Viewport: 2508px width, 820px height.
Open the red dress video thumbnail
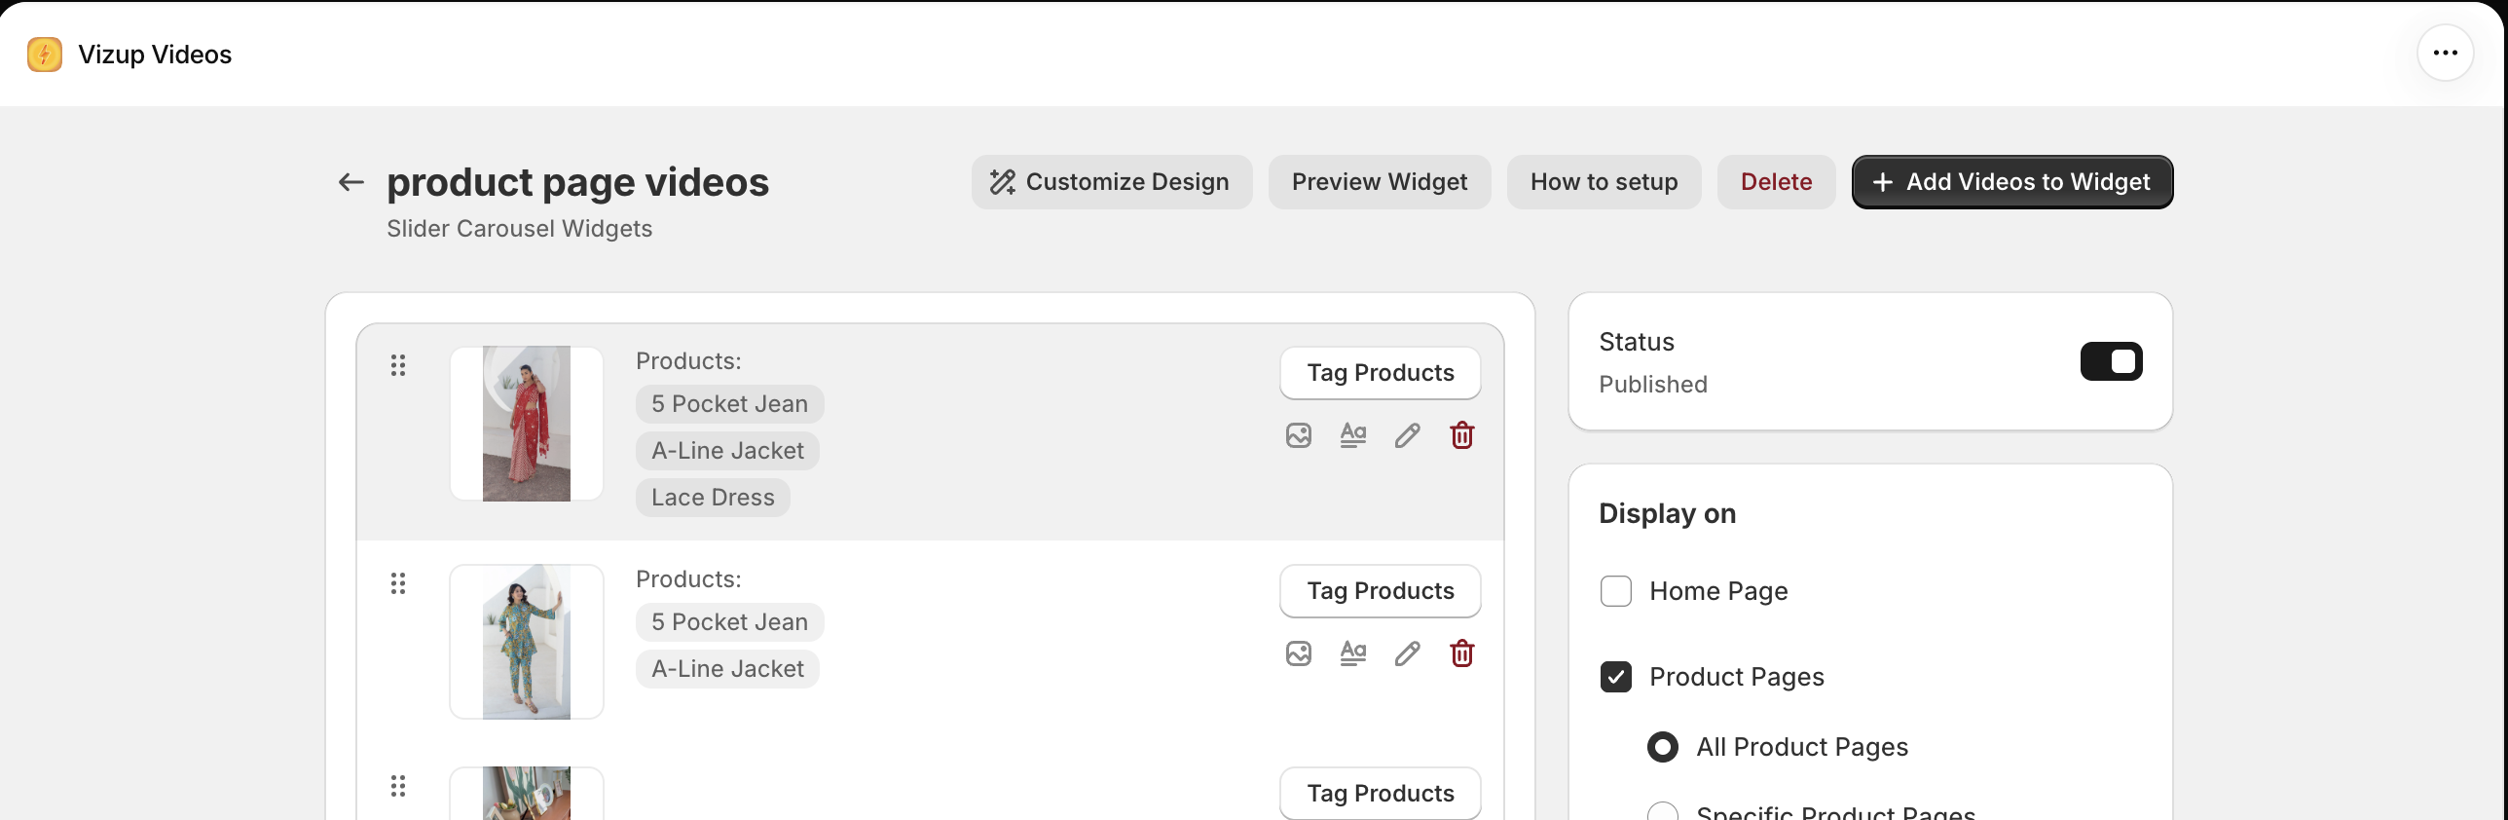pyautogui.click(x=527, y=424)
